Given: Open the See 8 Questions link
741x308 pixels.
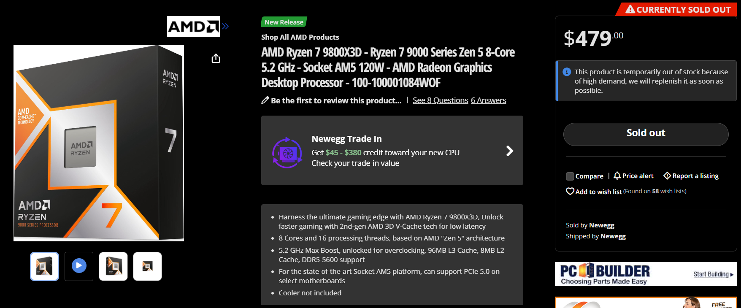Looking at the screenshot, I should (x=440, y=100).
